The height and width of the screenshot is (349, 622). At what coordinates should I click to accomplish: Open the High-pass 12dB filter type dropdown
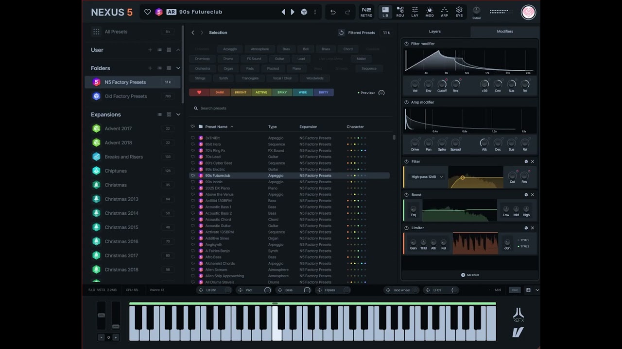point(427,177)
